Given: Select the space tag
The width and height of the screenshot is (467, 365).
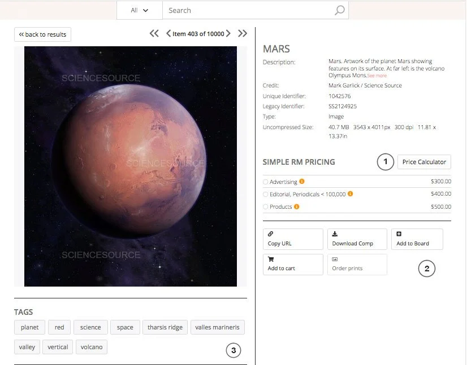Looking at the screenshot, I should point(125,327).
